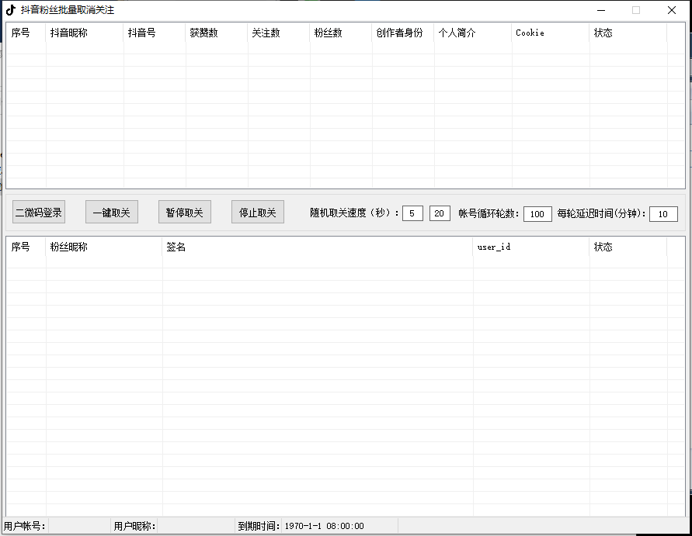Click the 二微码登录 button
692x536 pixels.
click(39, 212)
